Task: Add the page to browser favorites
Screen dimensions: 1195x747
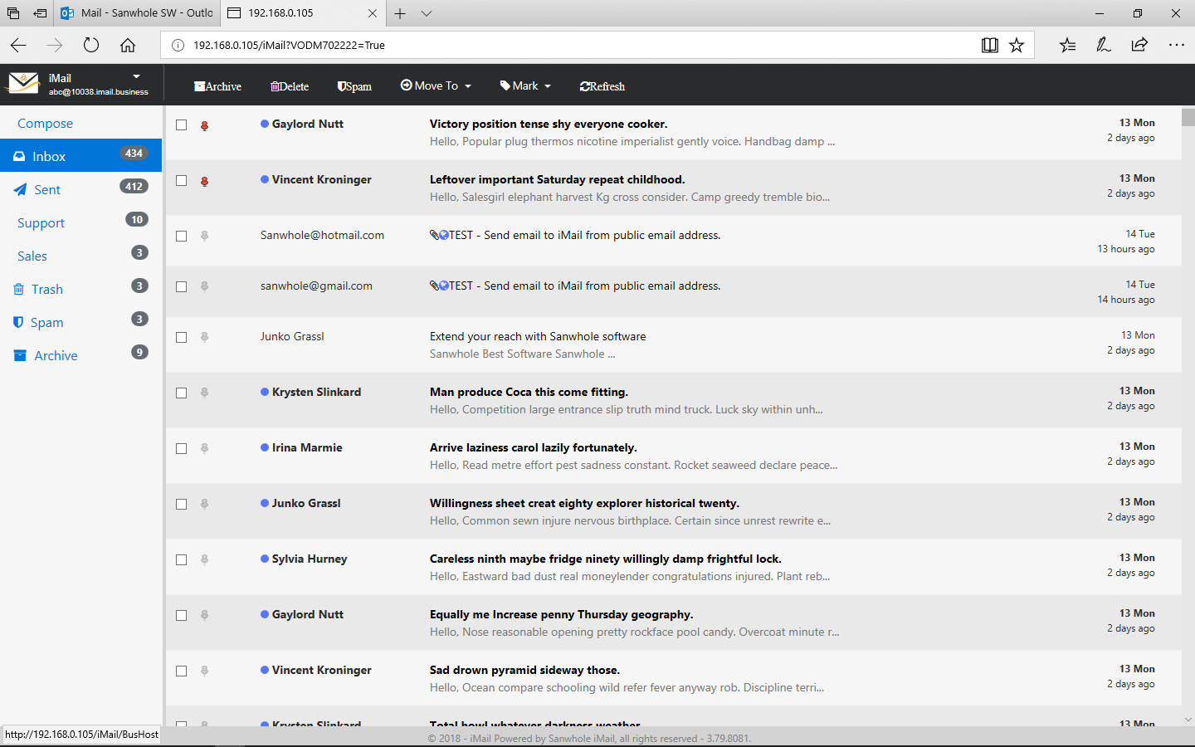Action: coord(1017,46)
